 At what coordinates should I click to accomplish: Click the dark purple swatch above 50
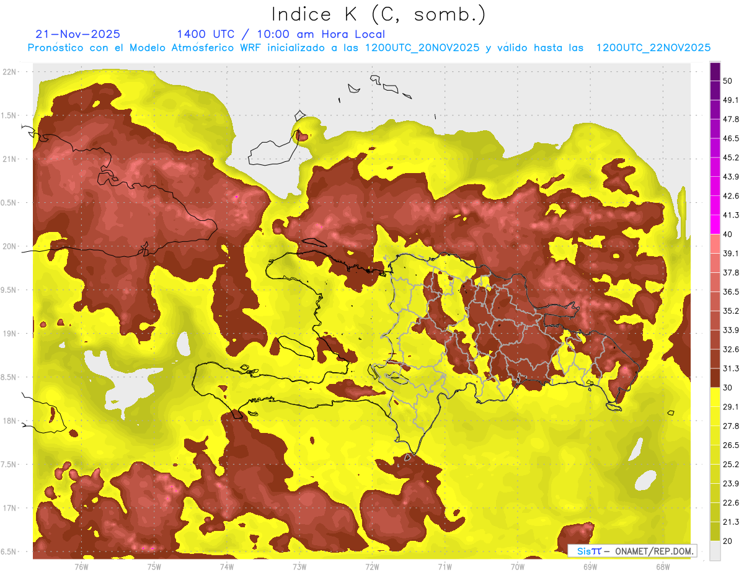tap(715, 72)
